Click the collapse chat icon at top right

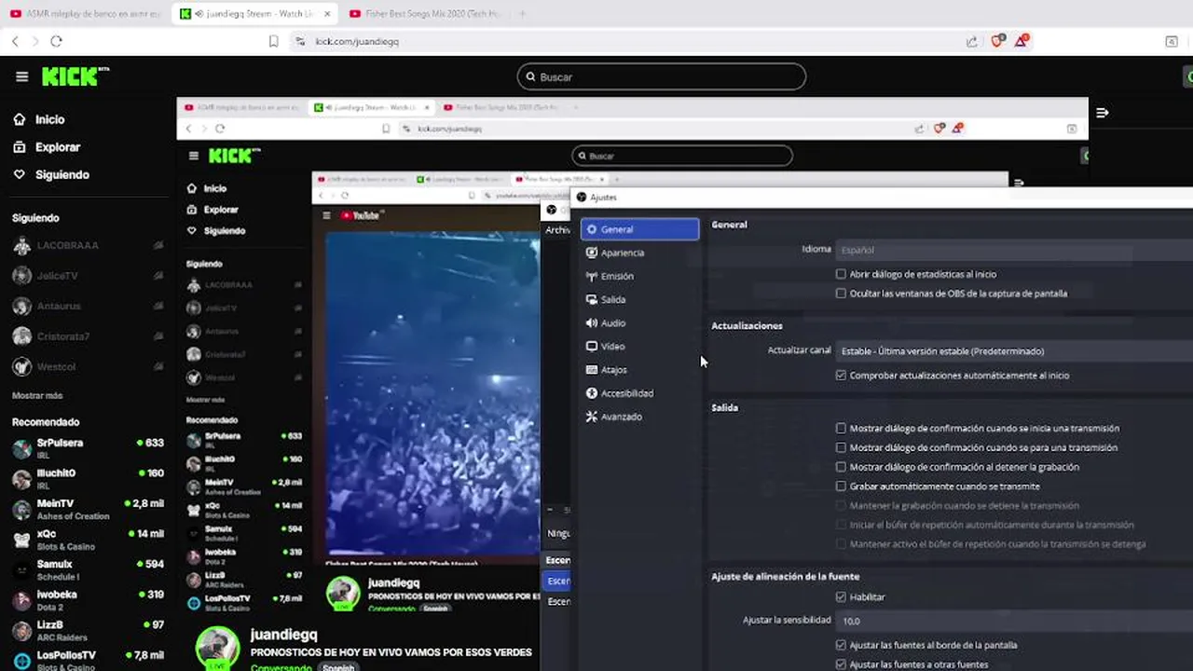[1103, 113]
